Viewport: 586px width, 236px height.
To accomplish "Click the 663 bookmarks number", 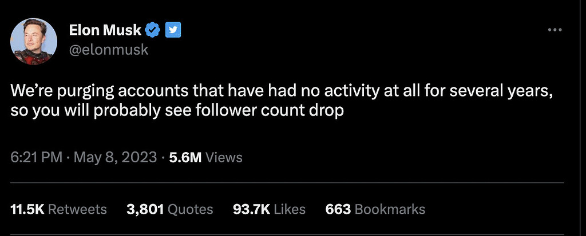I will (x=338, y=209).
